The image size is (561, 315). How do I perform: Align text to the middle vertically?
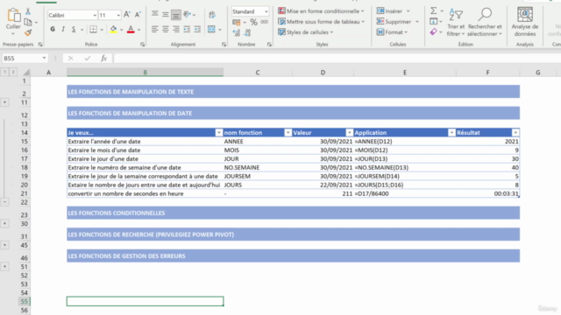pyautogui.click(x=166, y=14)
